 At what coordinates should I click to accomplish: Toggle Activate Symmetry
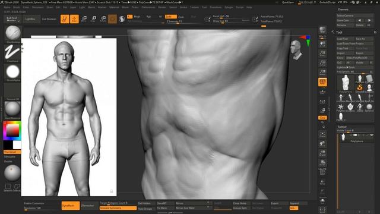(118, 208)
